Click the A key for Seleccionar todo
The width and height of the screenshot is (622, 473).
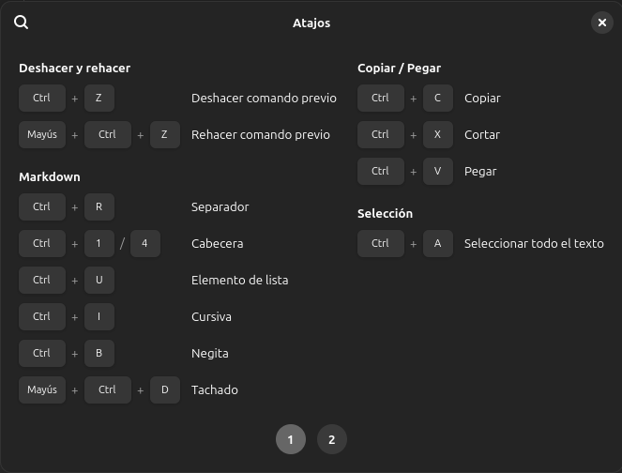click(x=437, y=244)
